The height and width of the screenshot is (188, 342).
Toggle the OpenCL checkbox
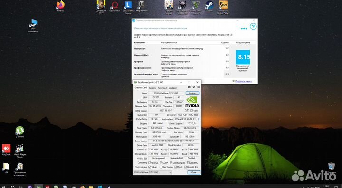150,163
